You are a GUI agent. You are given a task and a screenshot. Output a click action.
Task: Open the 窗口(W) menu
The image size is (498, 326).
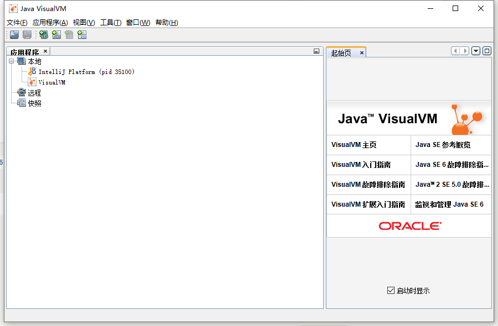click(138, 23)
